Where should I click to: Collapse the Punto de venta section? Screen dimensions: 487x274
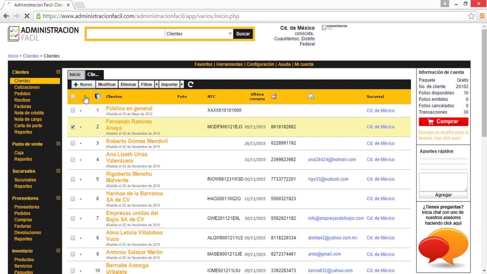point(58,144)
